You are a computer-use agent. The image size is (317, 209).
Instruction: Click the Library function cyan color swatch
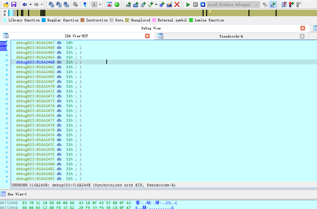(x=5, y=20)
